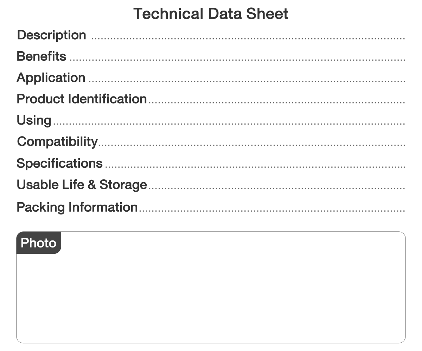
Task: Navigate to the Compatibility section
Action: click(x=57, y=142)
